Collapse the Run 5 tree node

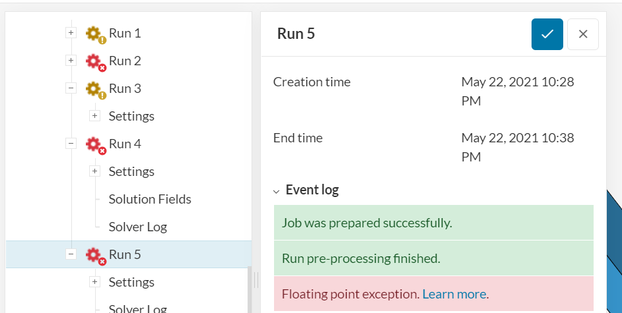[71, 254]
